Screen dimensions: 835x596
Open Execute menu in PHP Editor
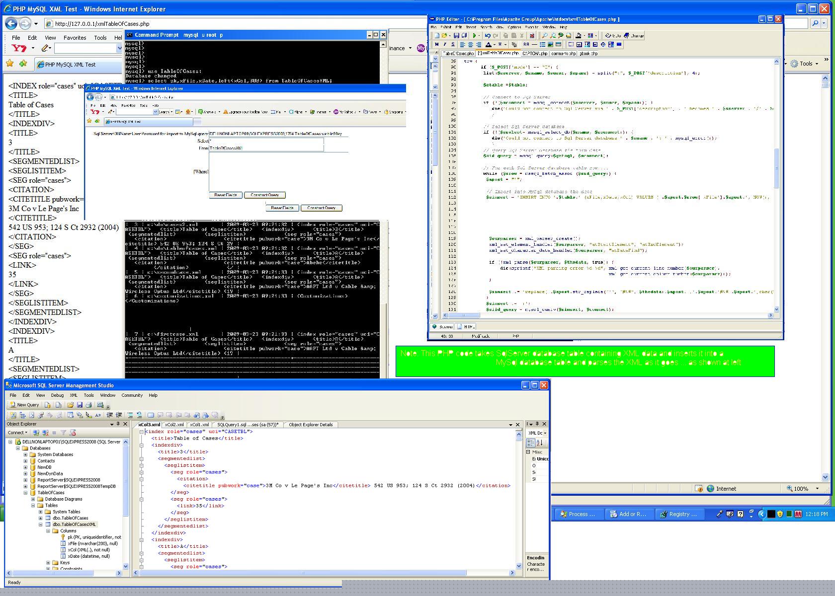tap(531, 27)
